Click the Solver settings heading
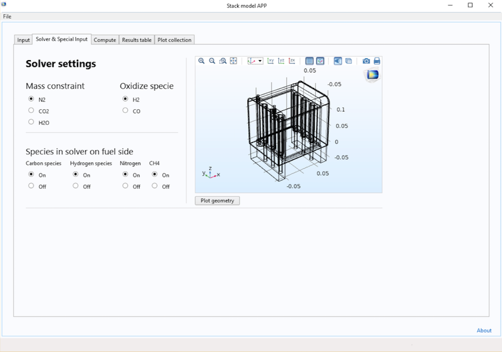The height and width of the screenshot is (352, 502). tap(61, 63)
